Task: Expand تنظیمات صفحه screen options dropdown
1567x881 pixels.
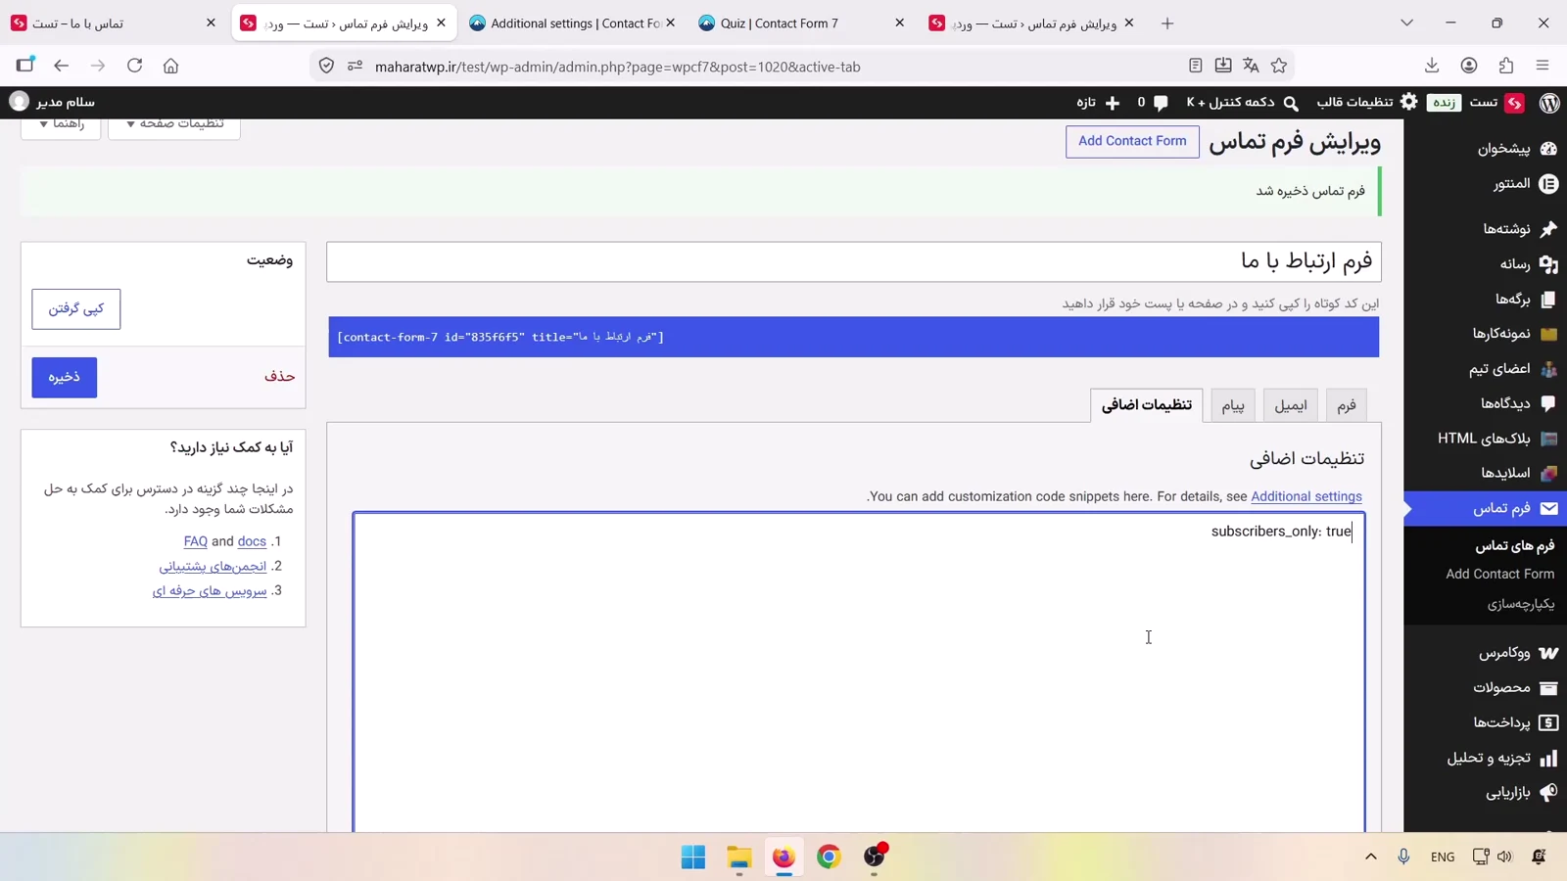Action: [x=174, y=125]
